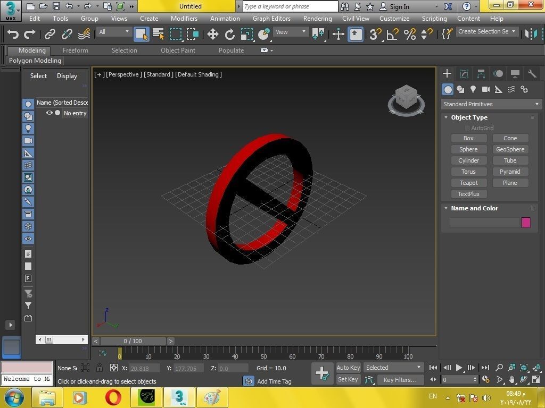Select the Shapes category icon

point(460,89)
